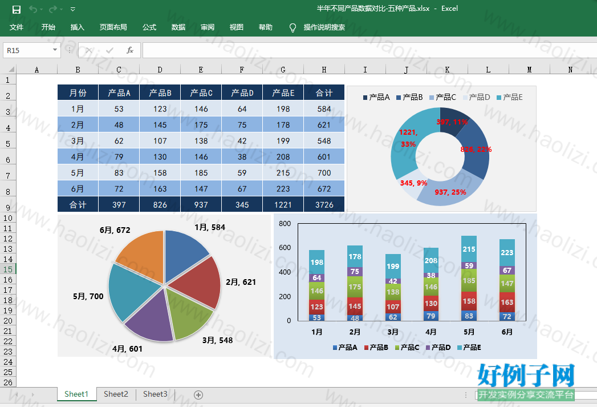Image resolution: width=597 pixels, height=407 pixels.
Task: Click the New Sheet plus icon
Action: [x=198, y=395]
